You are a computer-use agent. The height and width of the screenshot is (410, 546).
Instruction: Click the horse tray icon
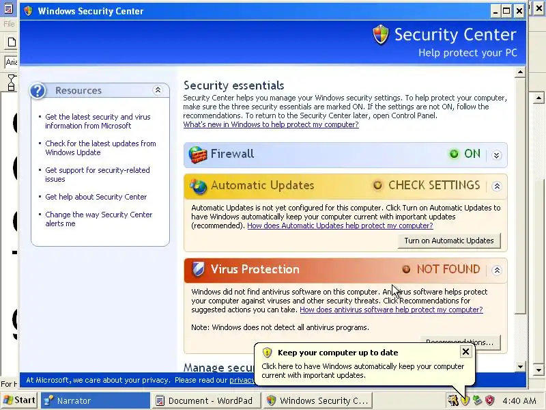452,400
